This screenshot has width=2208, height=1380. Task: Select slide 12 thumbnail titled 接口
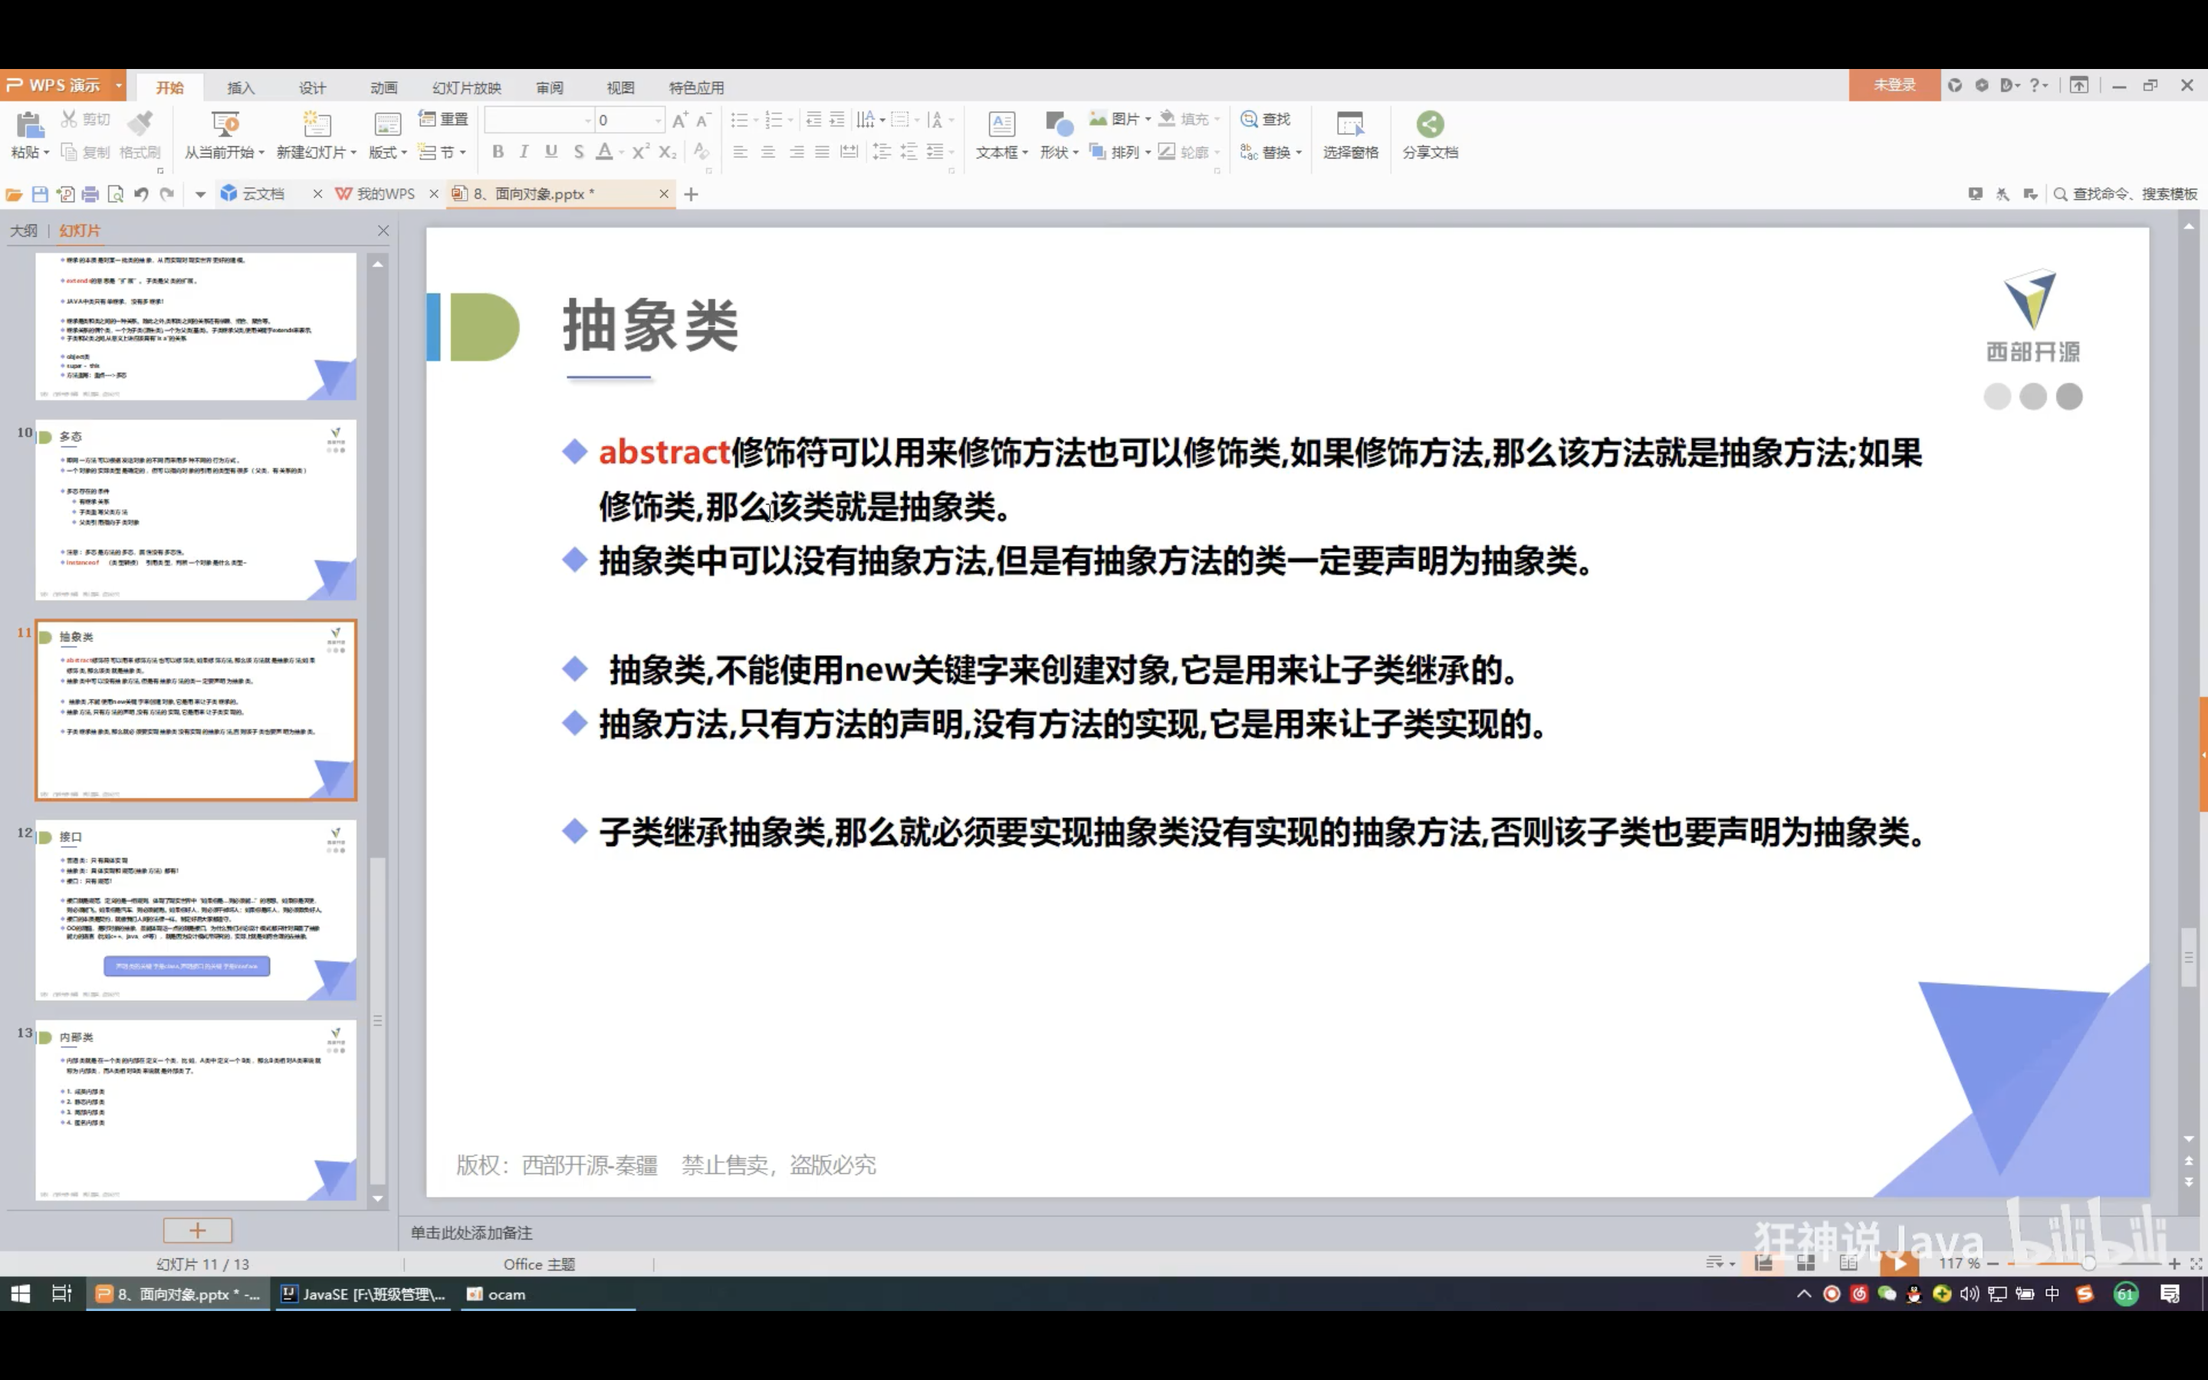click(x=195, y=909)
